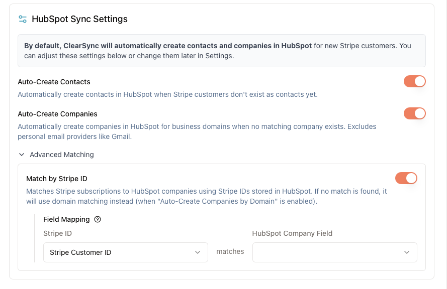Screen dimensions: 447x289
Task: Click the Stripe ID column label
Action: (x=57, y=233)
